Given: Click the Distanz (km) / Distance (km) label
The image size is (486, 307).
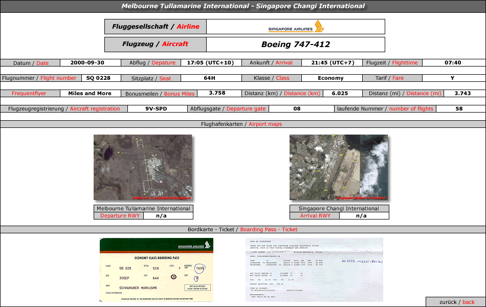Looking at the screenshot, I should [x=282, y=93].
